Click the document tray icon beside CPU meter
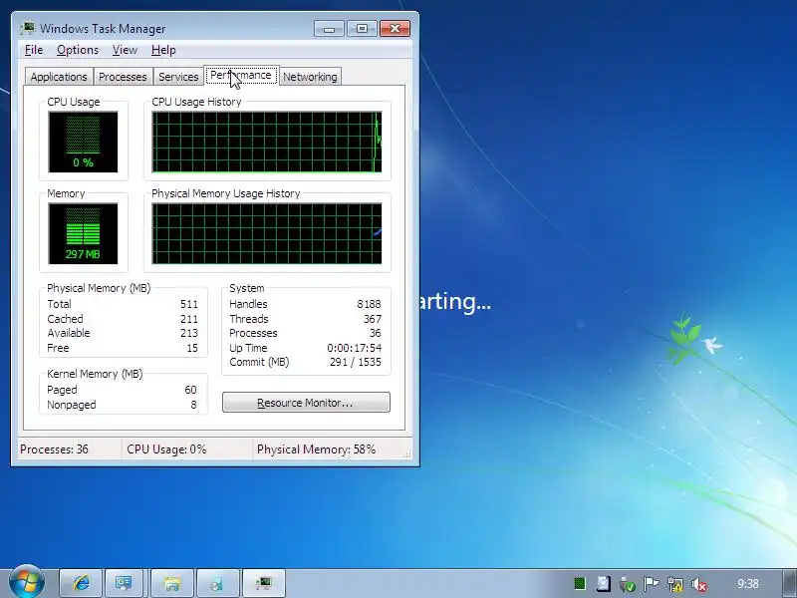The image size is (797, 598). pos(604,583)
